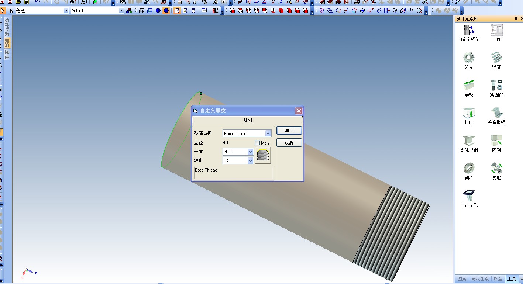
Task: Open the Default configuration dropdown
Action: point(121,11)
